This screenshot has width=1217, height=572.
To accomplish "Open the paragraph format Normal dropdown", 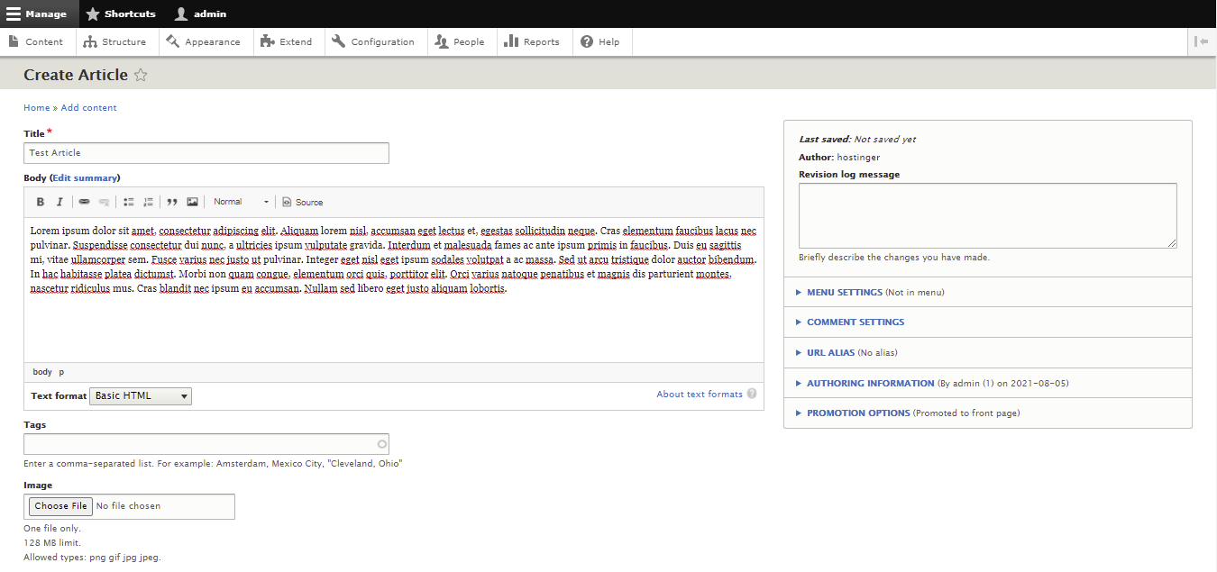I will point(241,202).
